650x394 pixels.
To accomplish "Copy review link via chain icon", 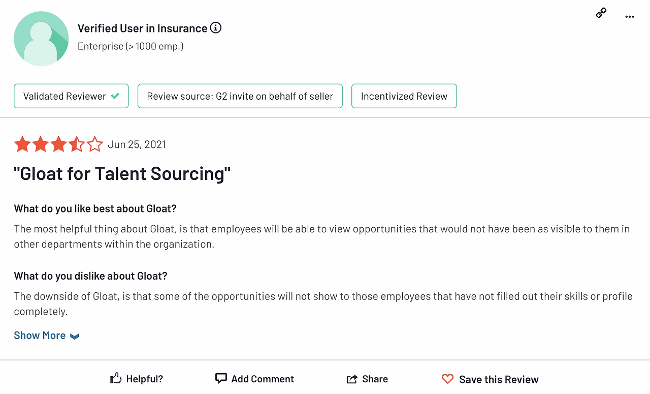I will tap(601, 14).
